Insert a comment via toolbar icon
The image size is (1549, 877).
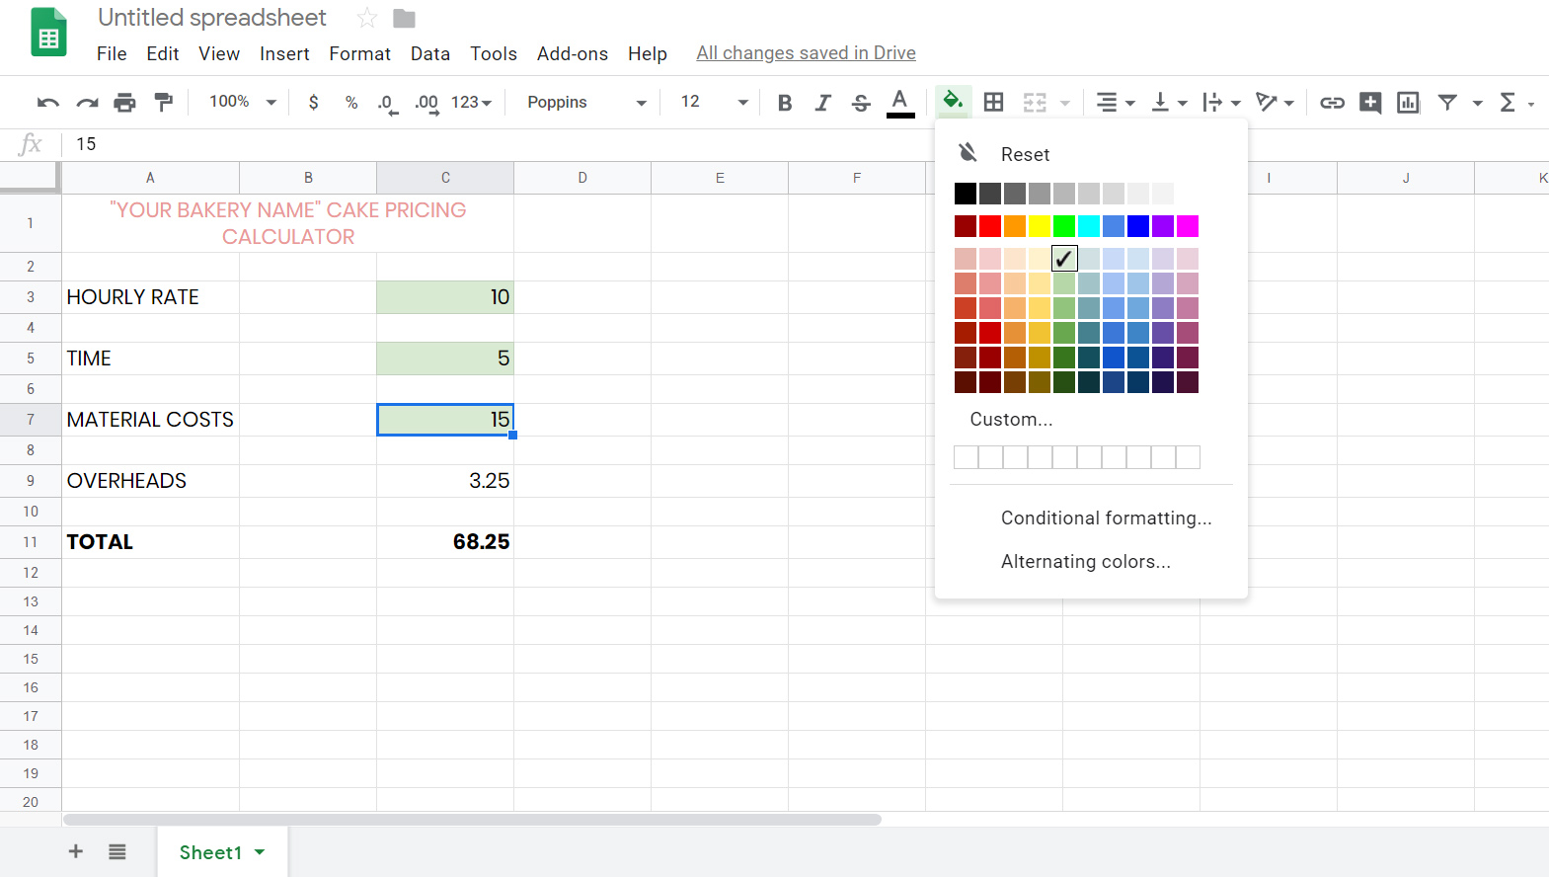(1370, 103)
